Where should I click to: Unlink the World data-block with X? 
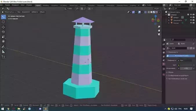[x=194, y=48]
